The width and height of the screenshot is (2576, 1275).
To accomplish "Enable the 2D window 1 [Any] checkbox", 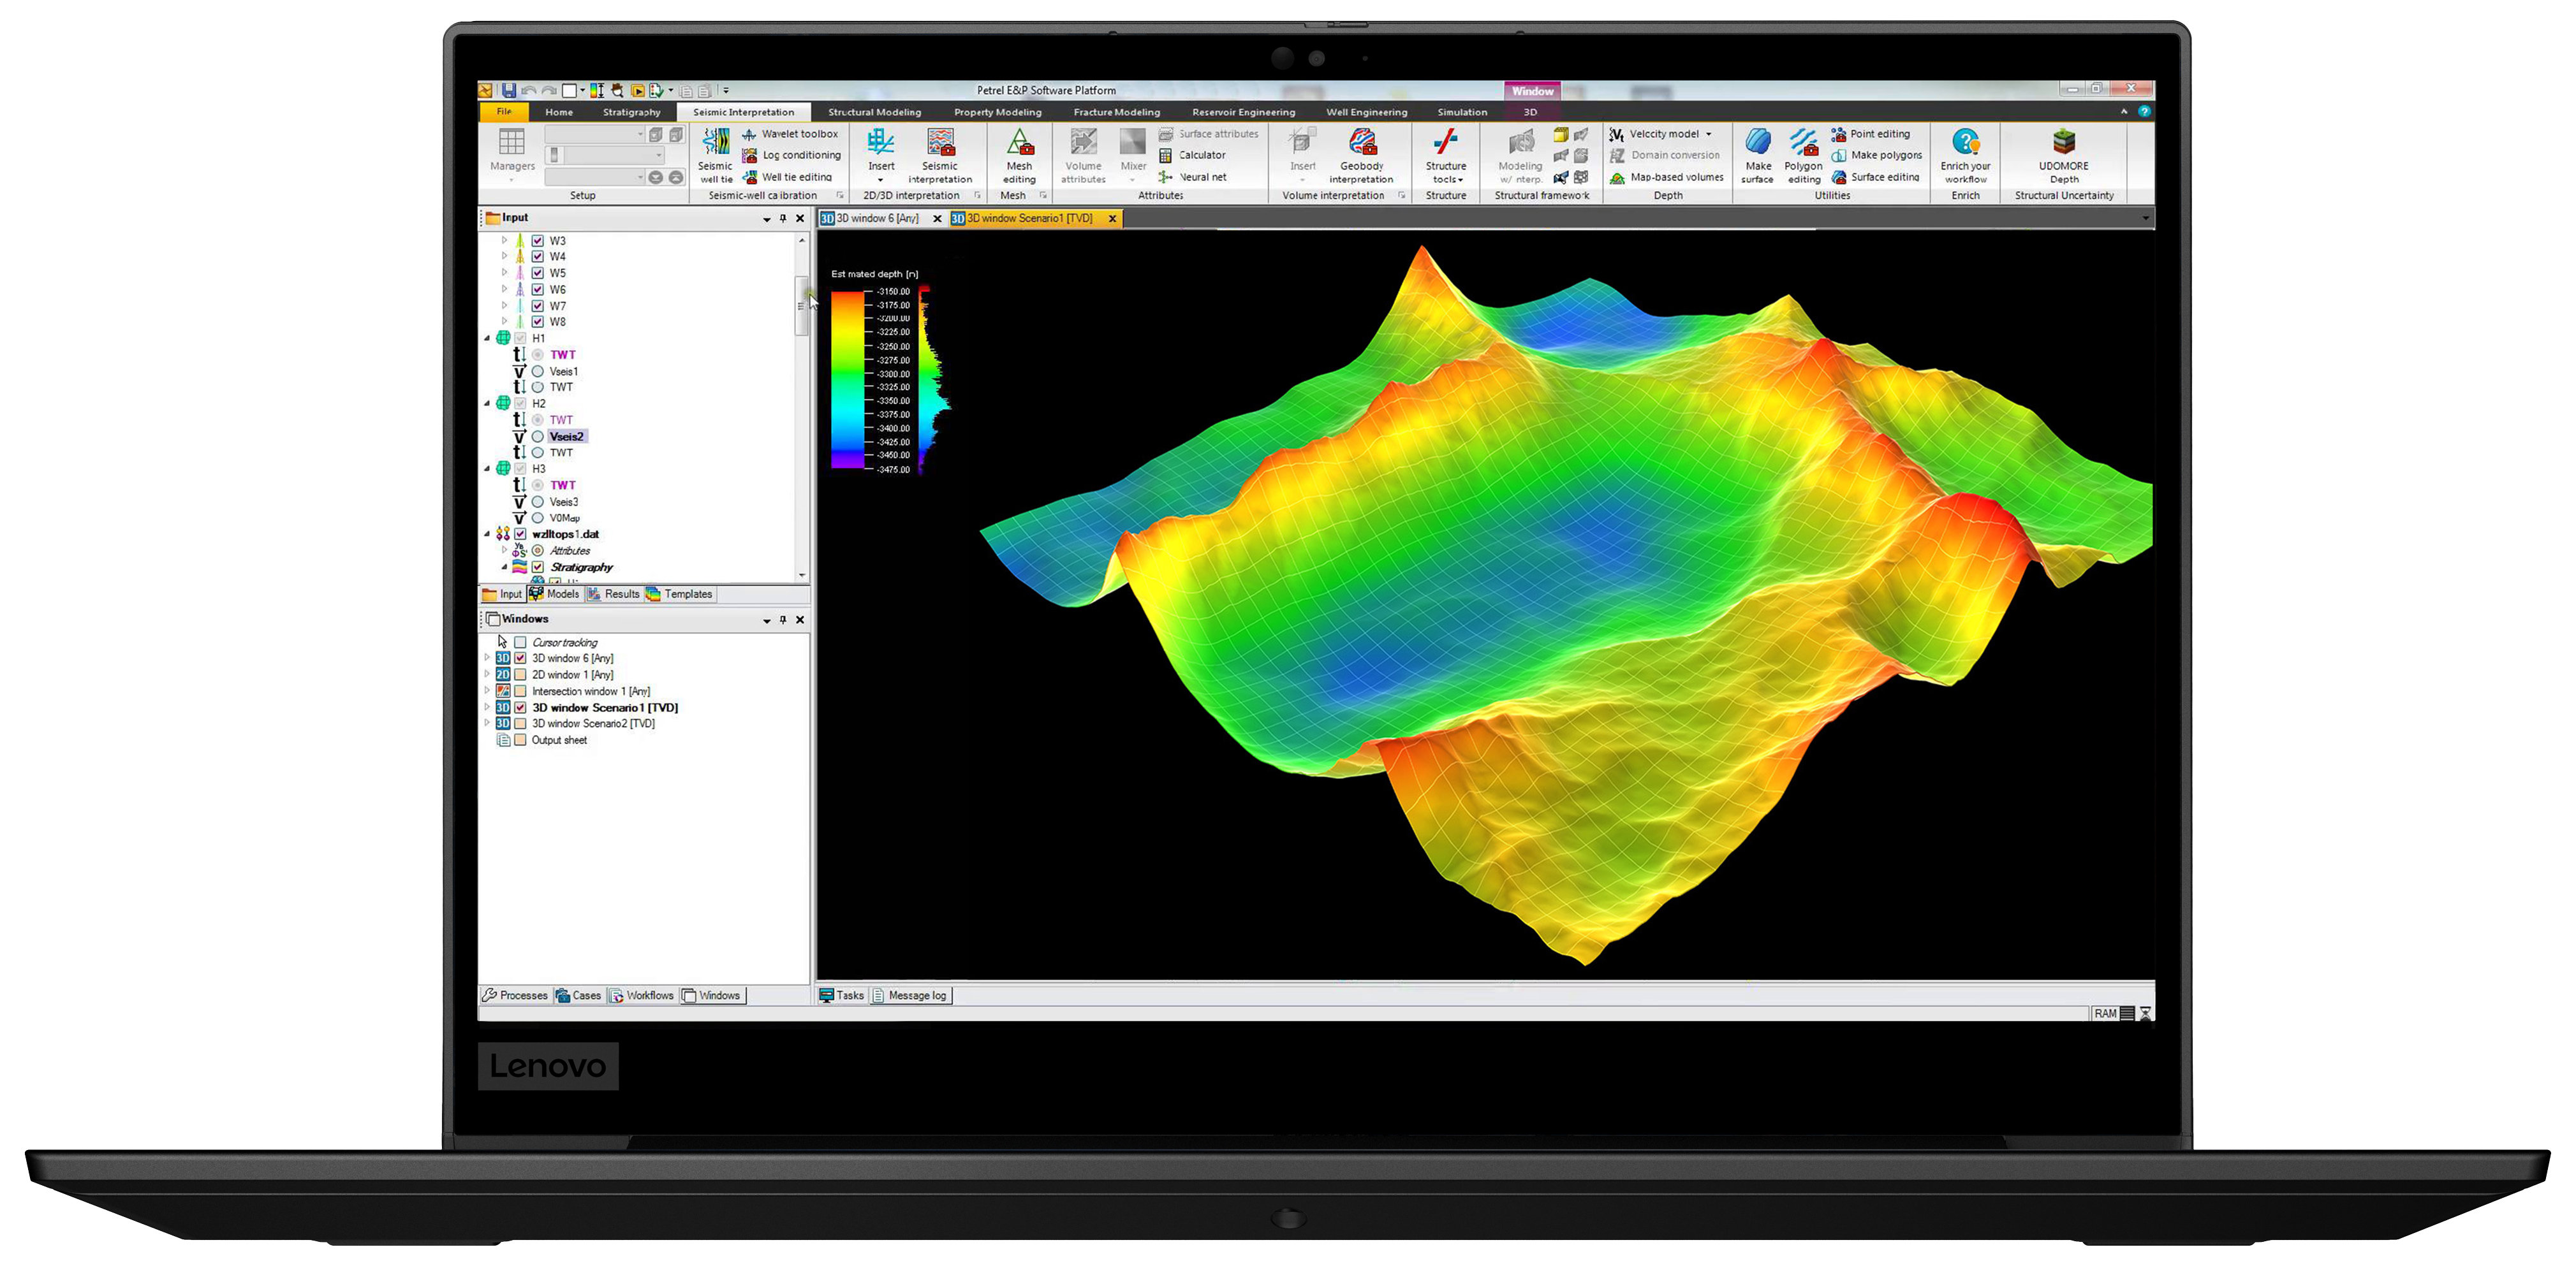I will 520,674.
